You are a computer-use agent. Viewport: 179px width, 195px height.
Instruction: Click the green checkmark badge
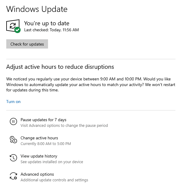point(18,30)
